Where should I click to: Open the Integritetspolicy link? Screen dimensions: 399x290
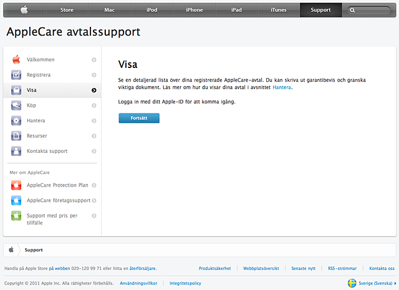coord(185,283)
